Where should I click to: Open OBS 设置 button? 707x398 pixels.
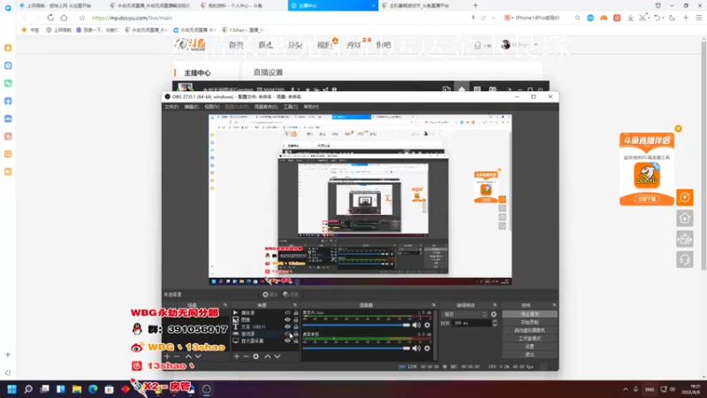click(529, 347)
